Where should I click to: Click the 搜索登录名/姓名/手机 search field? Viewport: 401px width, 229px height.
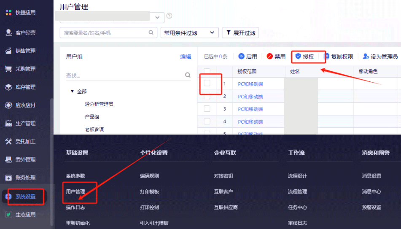coord(108,33)
